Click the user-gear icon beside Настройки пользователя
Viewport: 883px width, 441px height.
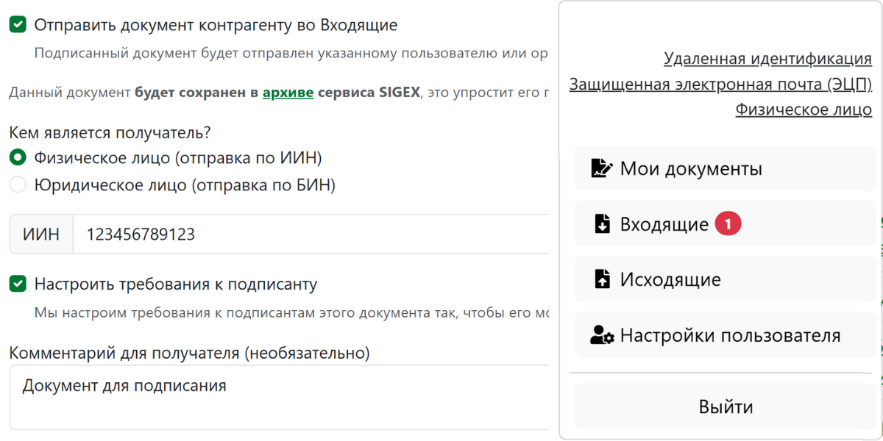(x=602, y=336)
